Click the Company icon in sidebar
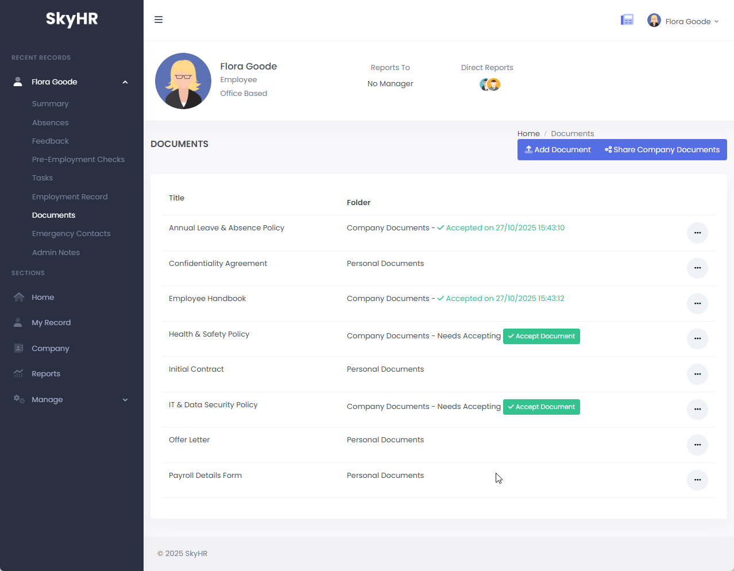Image resolution: width=734 pixels, height=571 pixels. [19, 348]
